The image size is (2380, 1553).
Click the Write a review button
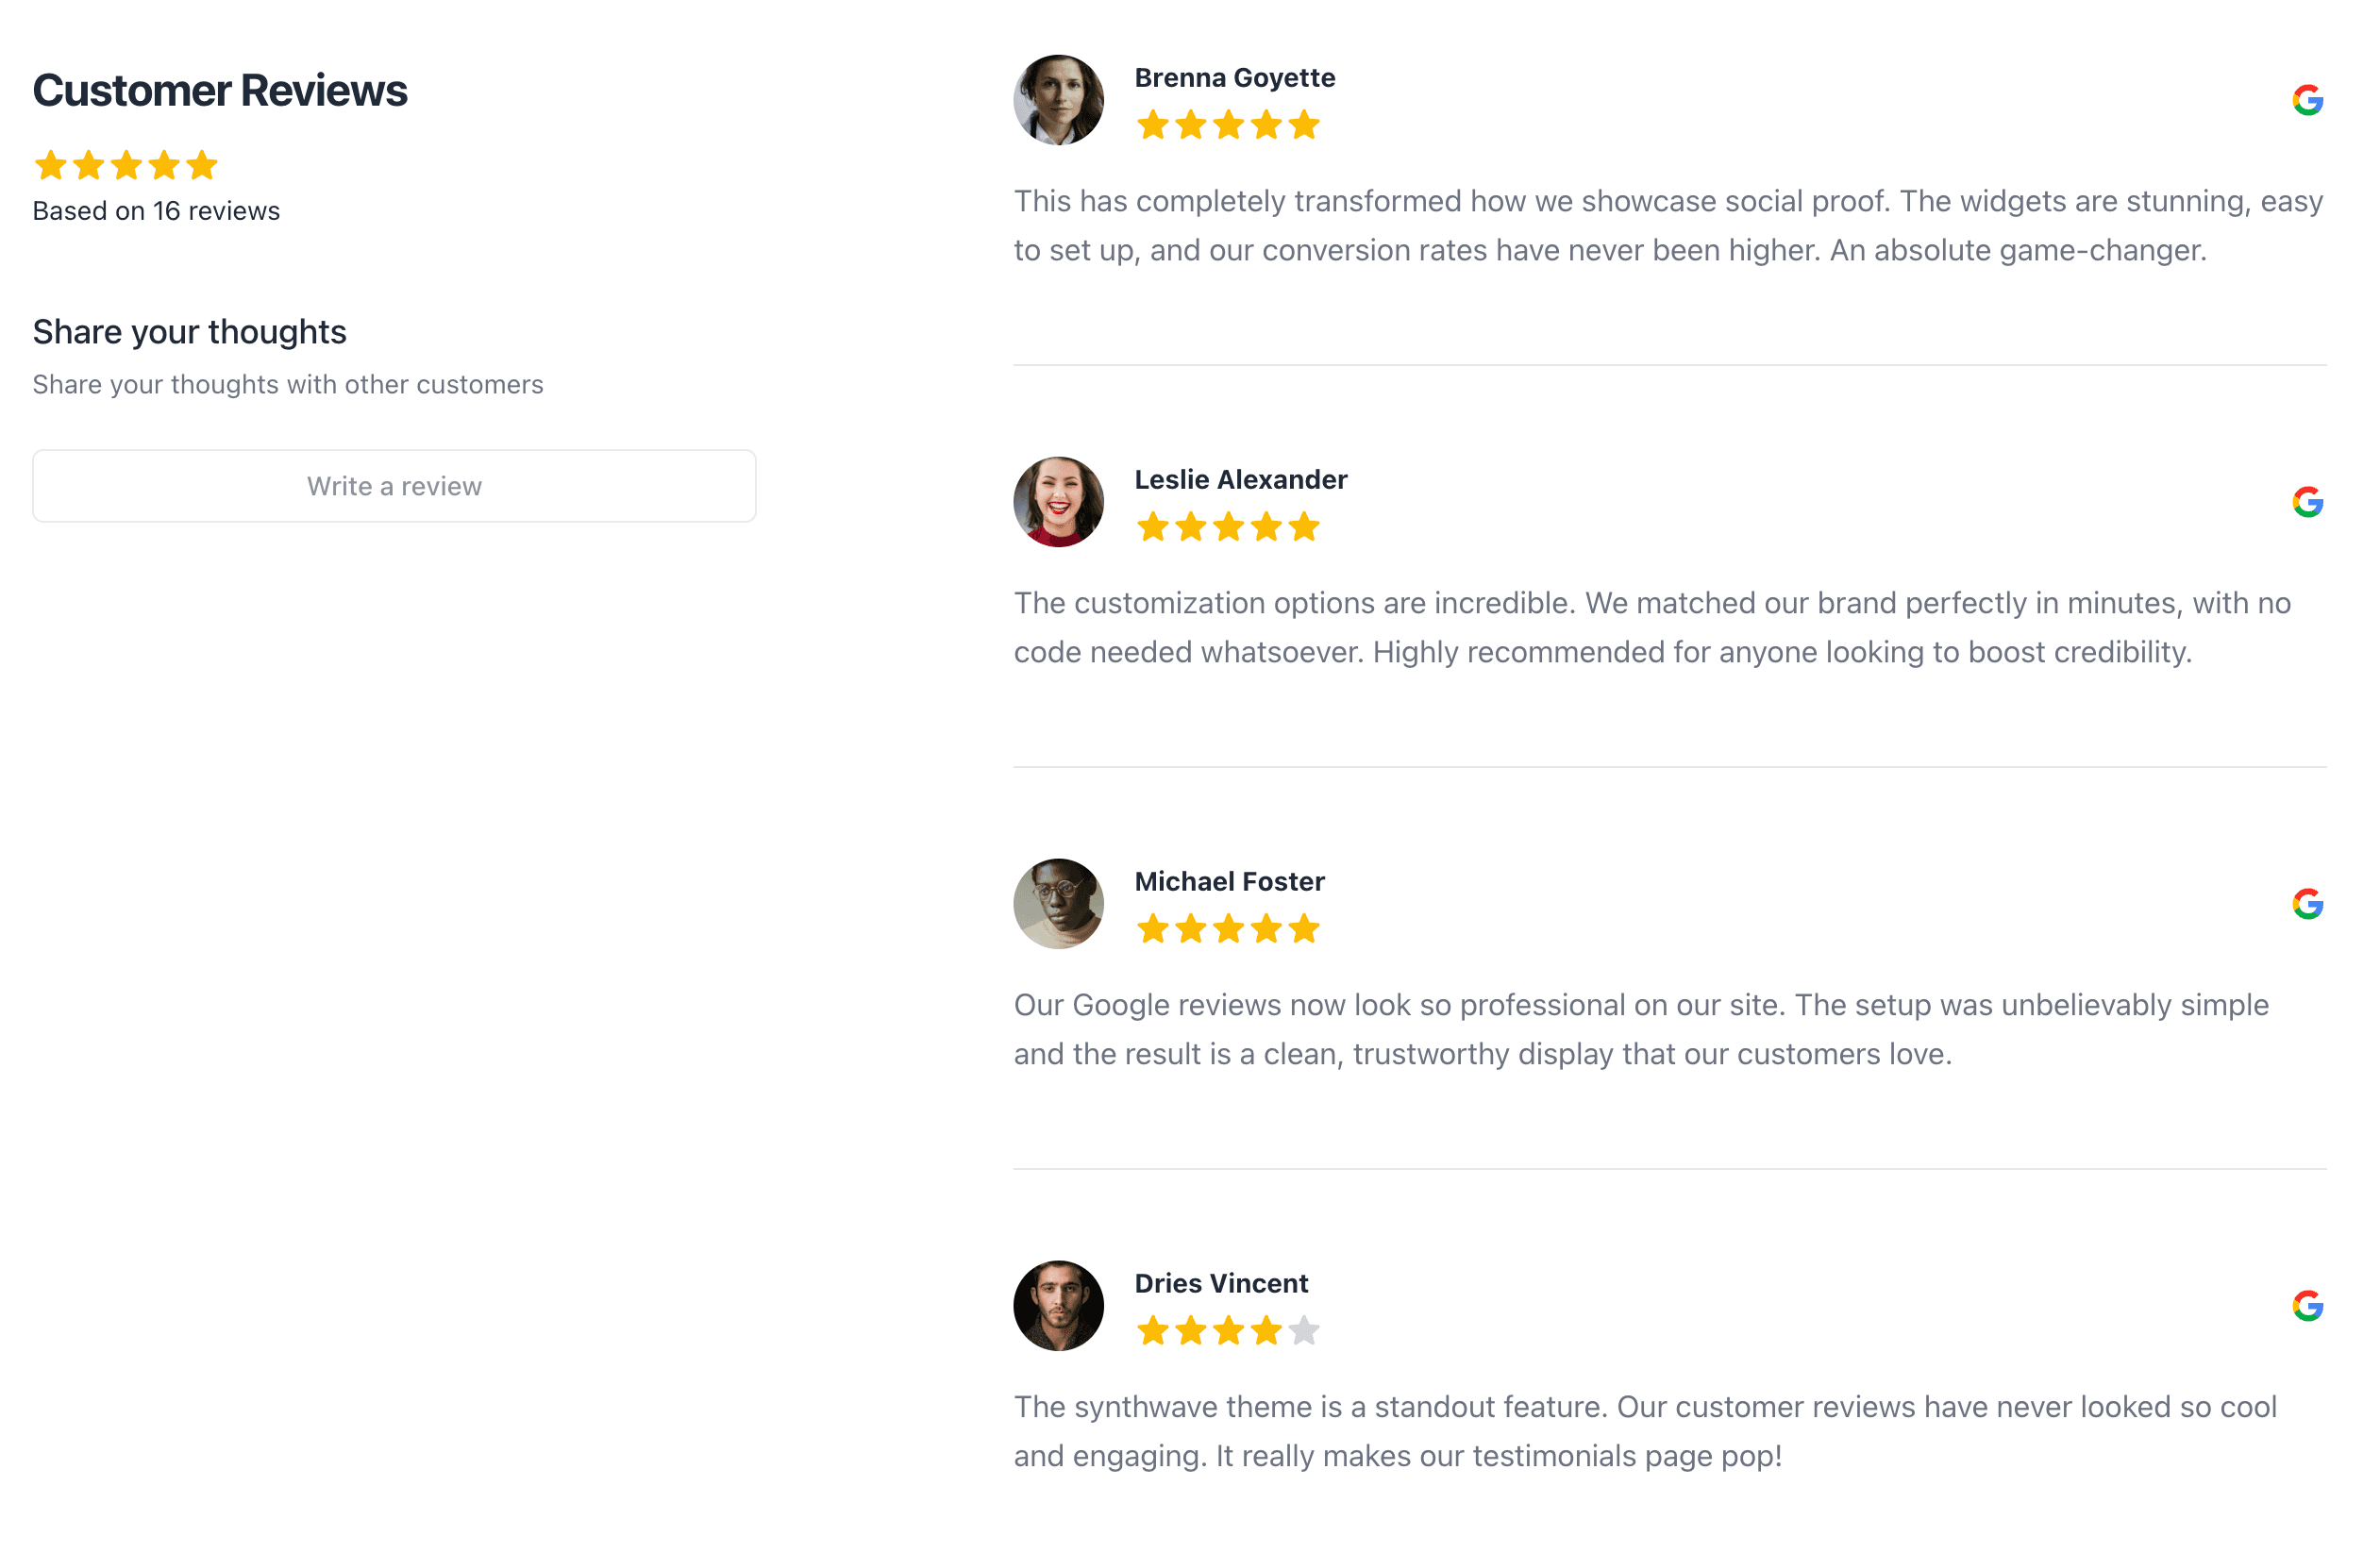394,486
